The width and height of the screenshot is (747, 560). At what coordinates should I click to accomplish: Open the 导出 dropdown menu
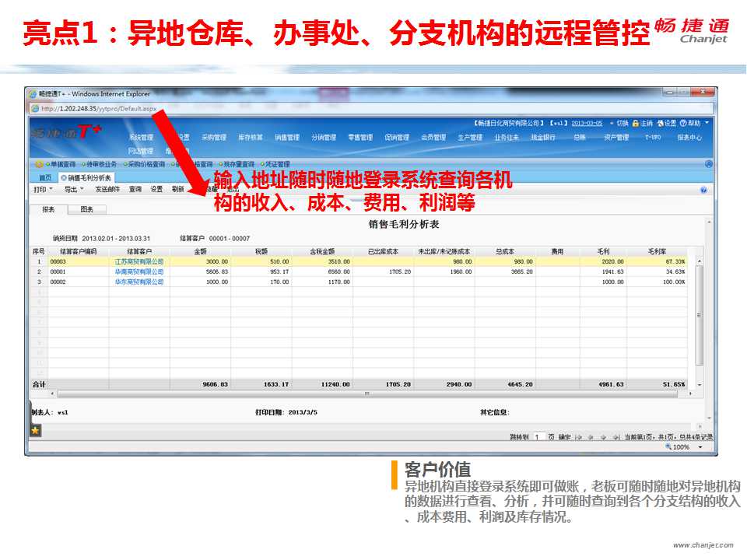tap(75, 189)
